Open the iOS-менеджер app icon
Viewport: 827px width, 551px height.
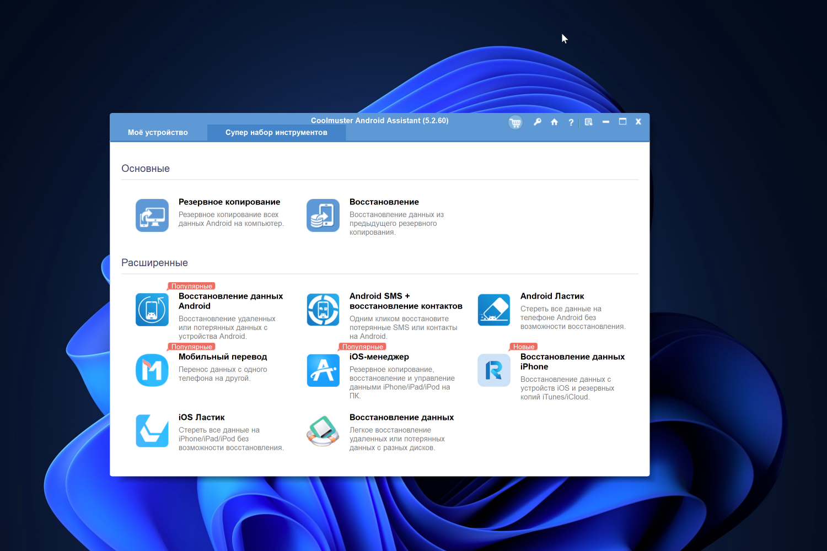pyautogui.click(x=323, y=370)
